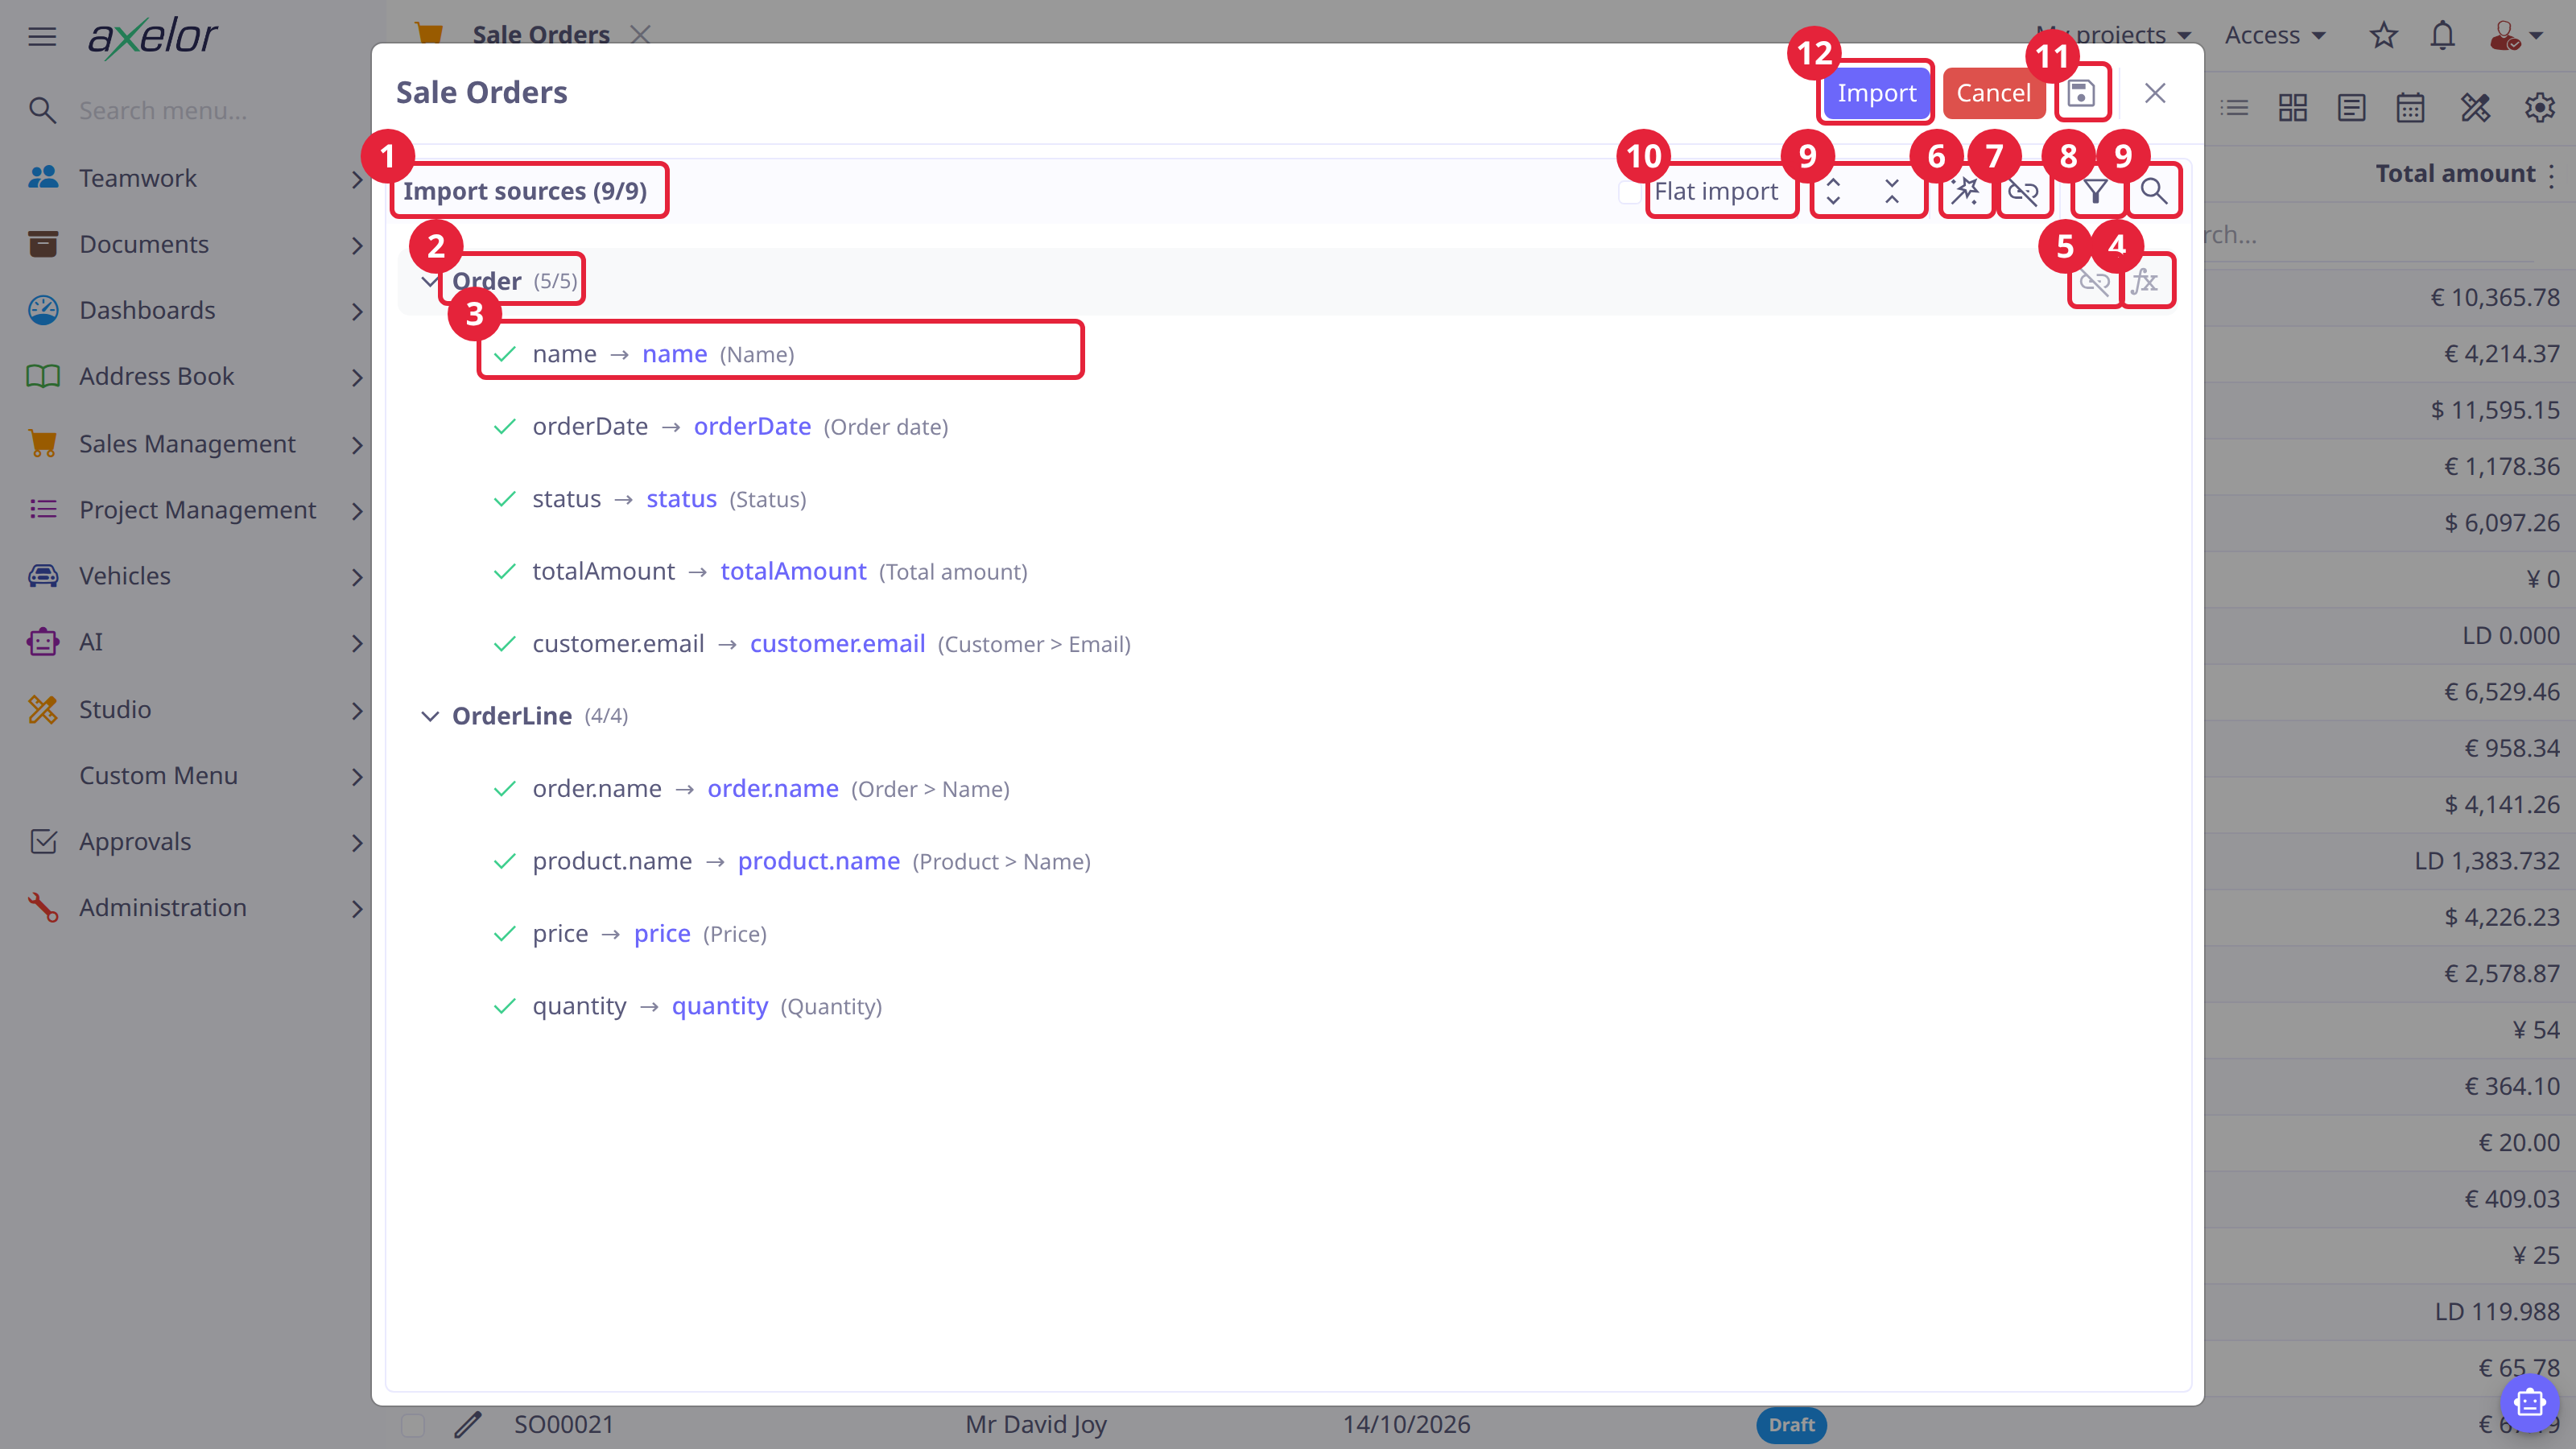Open Teamwork in the sidebar

(194, 178)
